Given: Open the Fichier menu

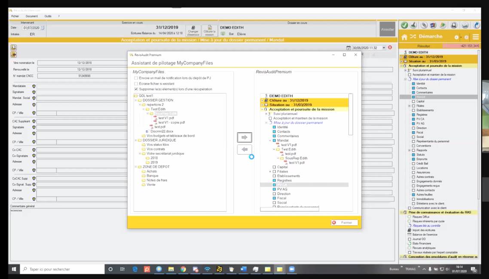Looking at the screenshot, I should coord(15,16).
